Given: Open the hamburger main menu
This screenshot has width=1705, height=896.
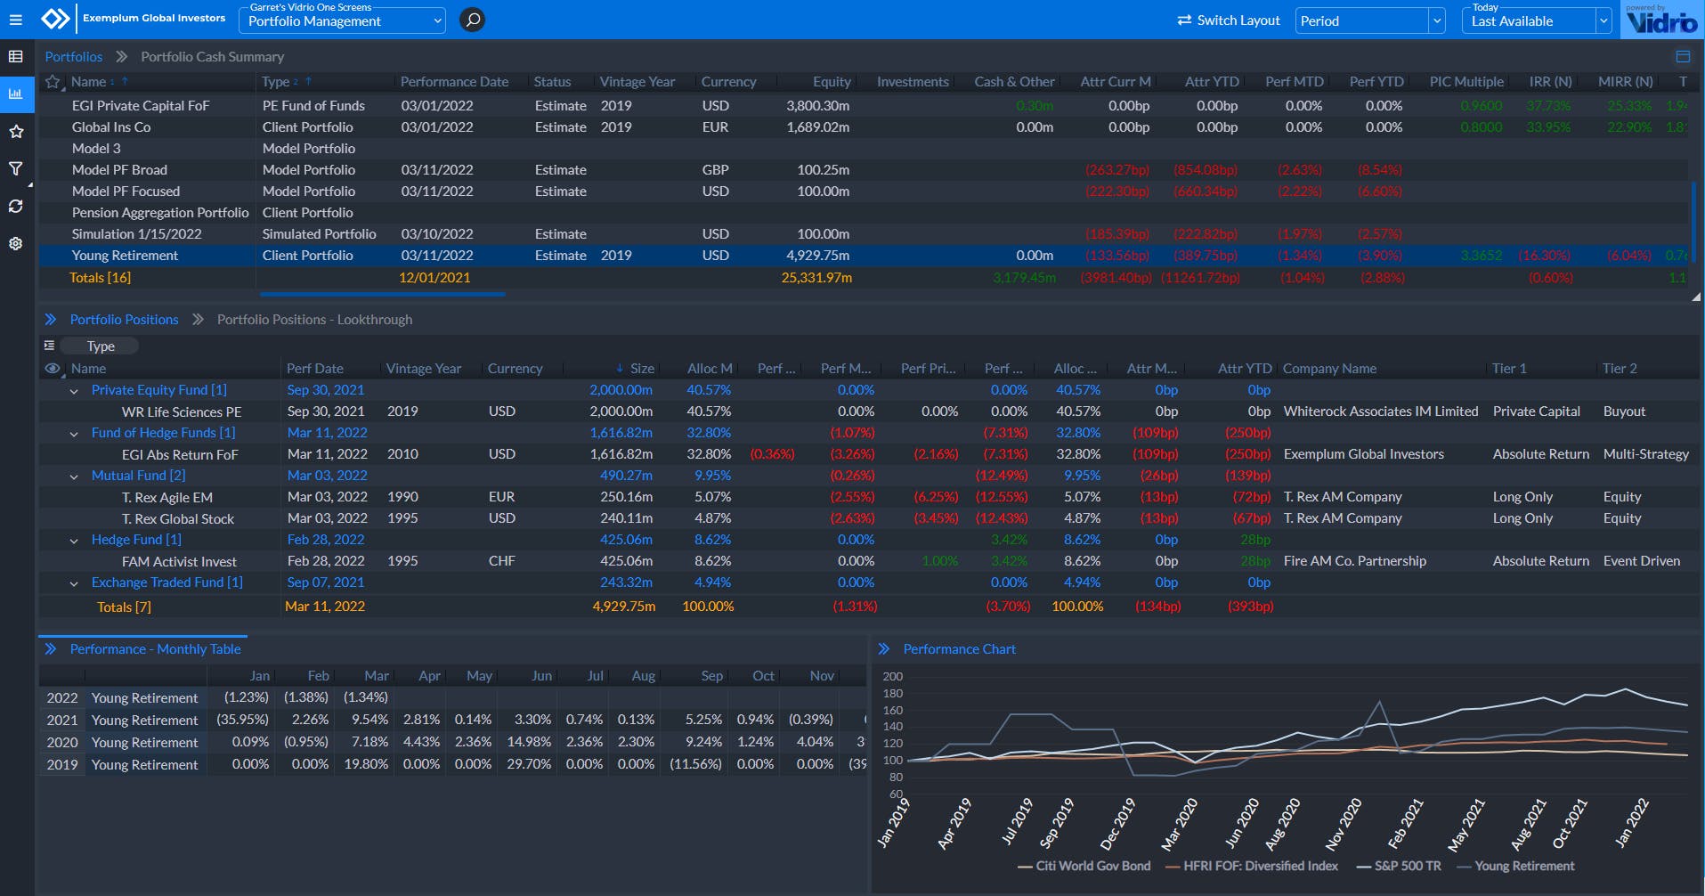Looking at the screenshot, I should coord(15,20).
